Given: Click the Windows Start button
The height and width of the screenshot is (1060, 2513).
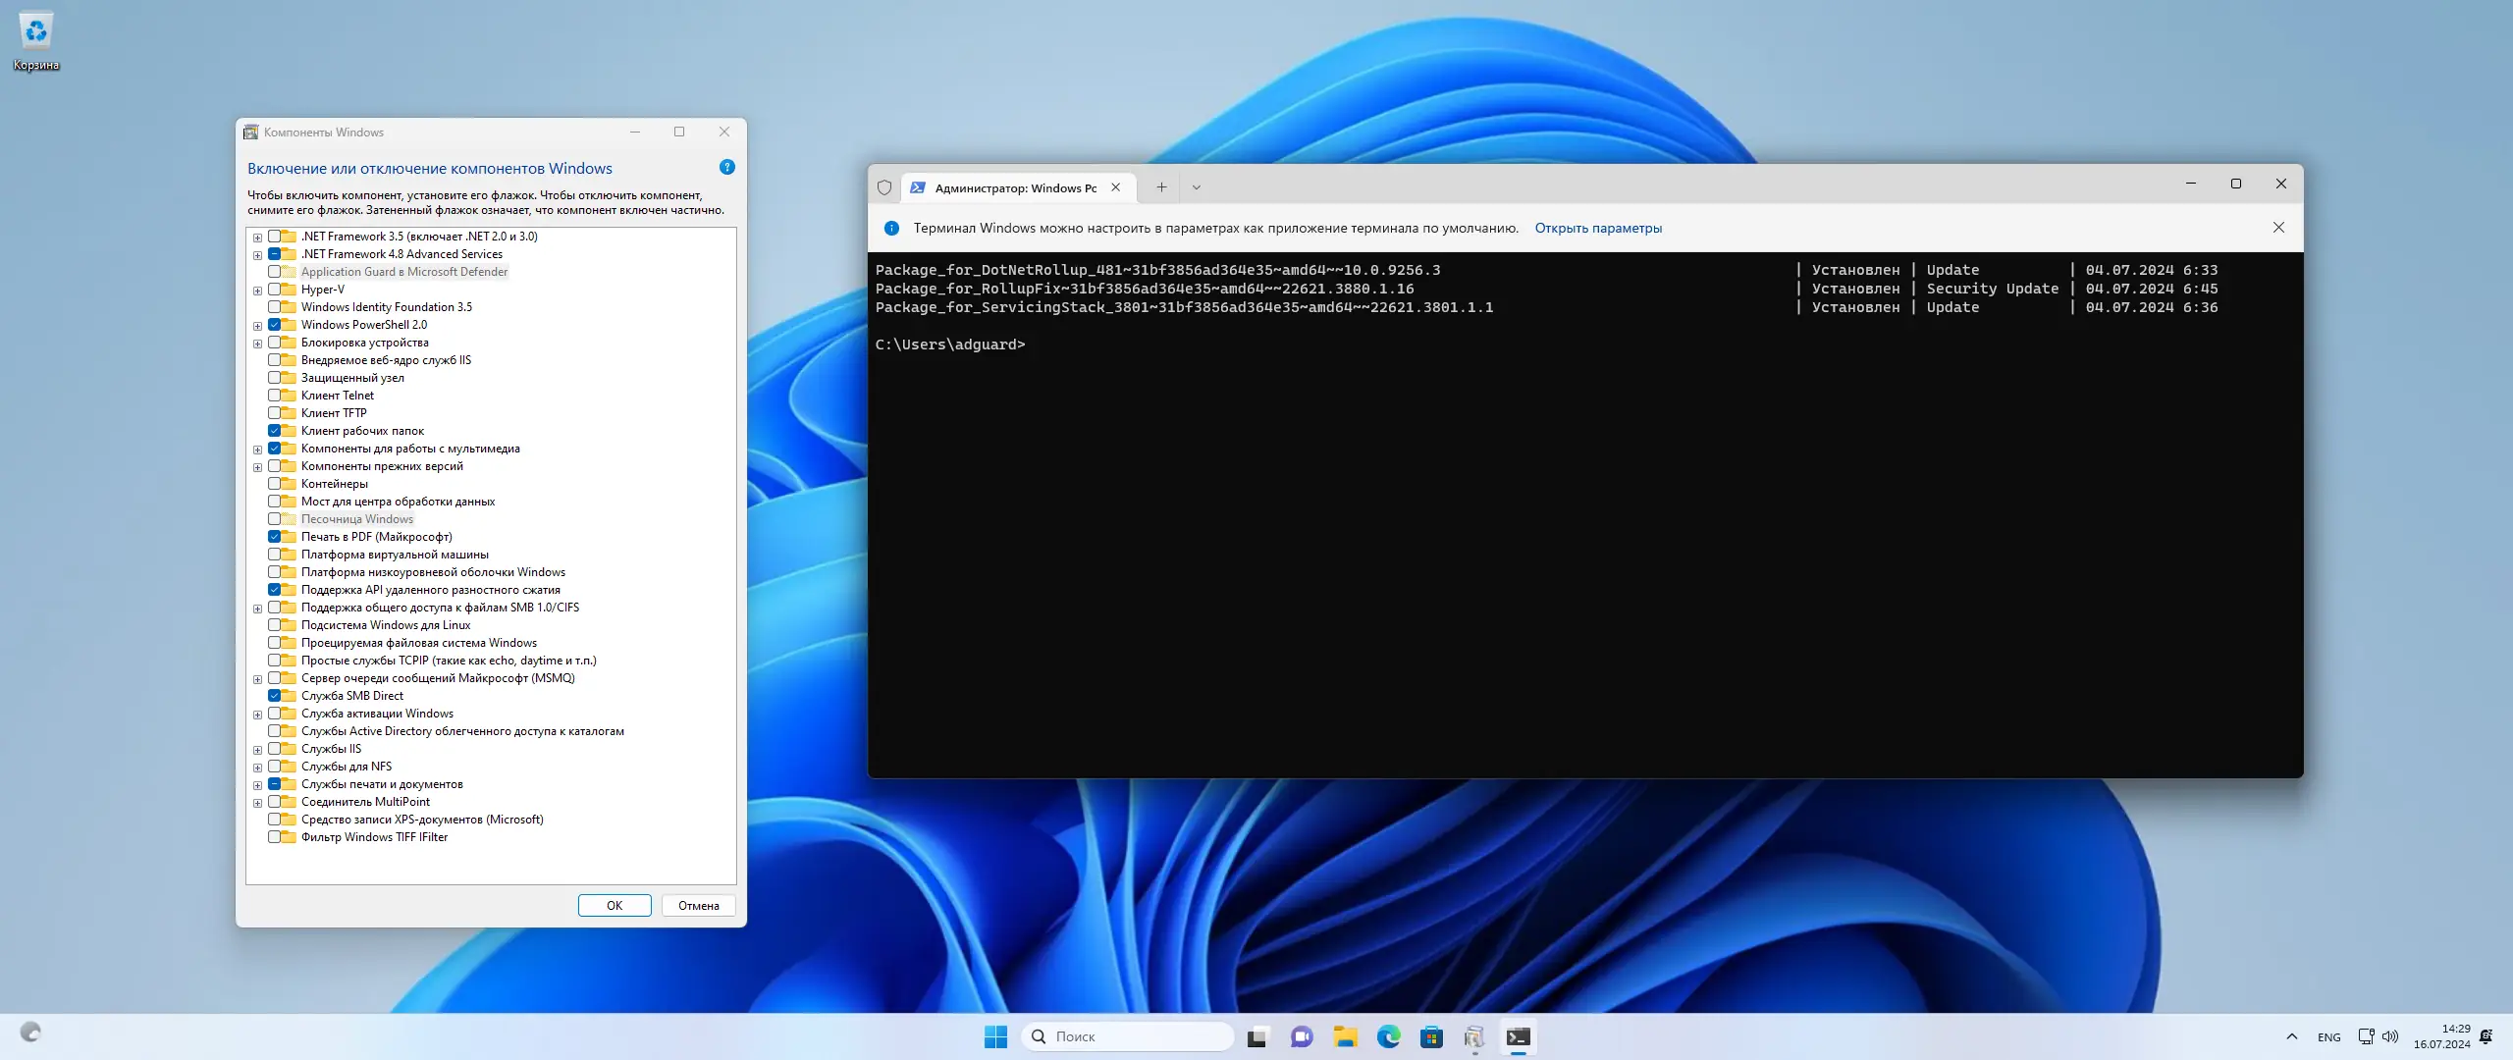Looking at the screenshot, I should click(995, 1036).
